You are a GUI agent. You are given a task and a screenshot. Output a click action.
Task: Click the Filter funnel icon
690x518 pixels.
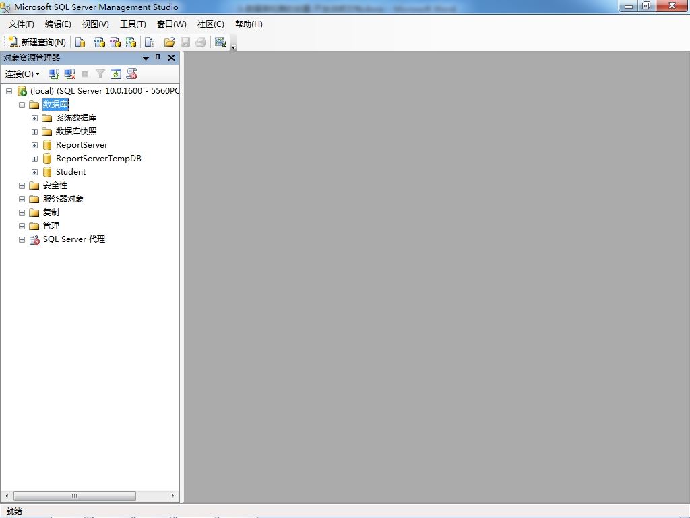click(100, 74)
